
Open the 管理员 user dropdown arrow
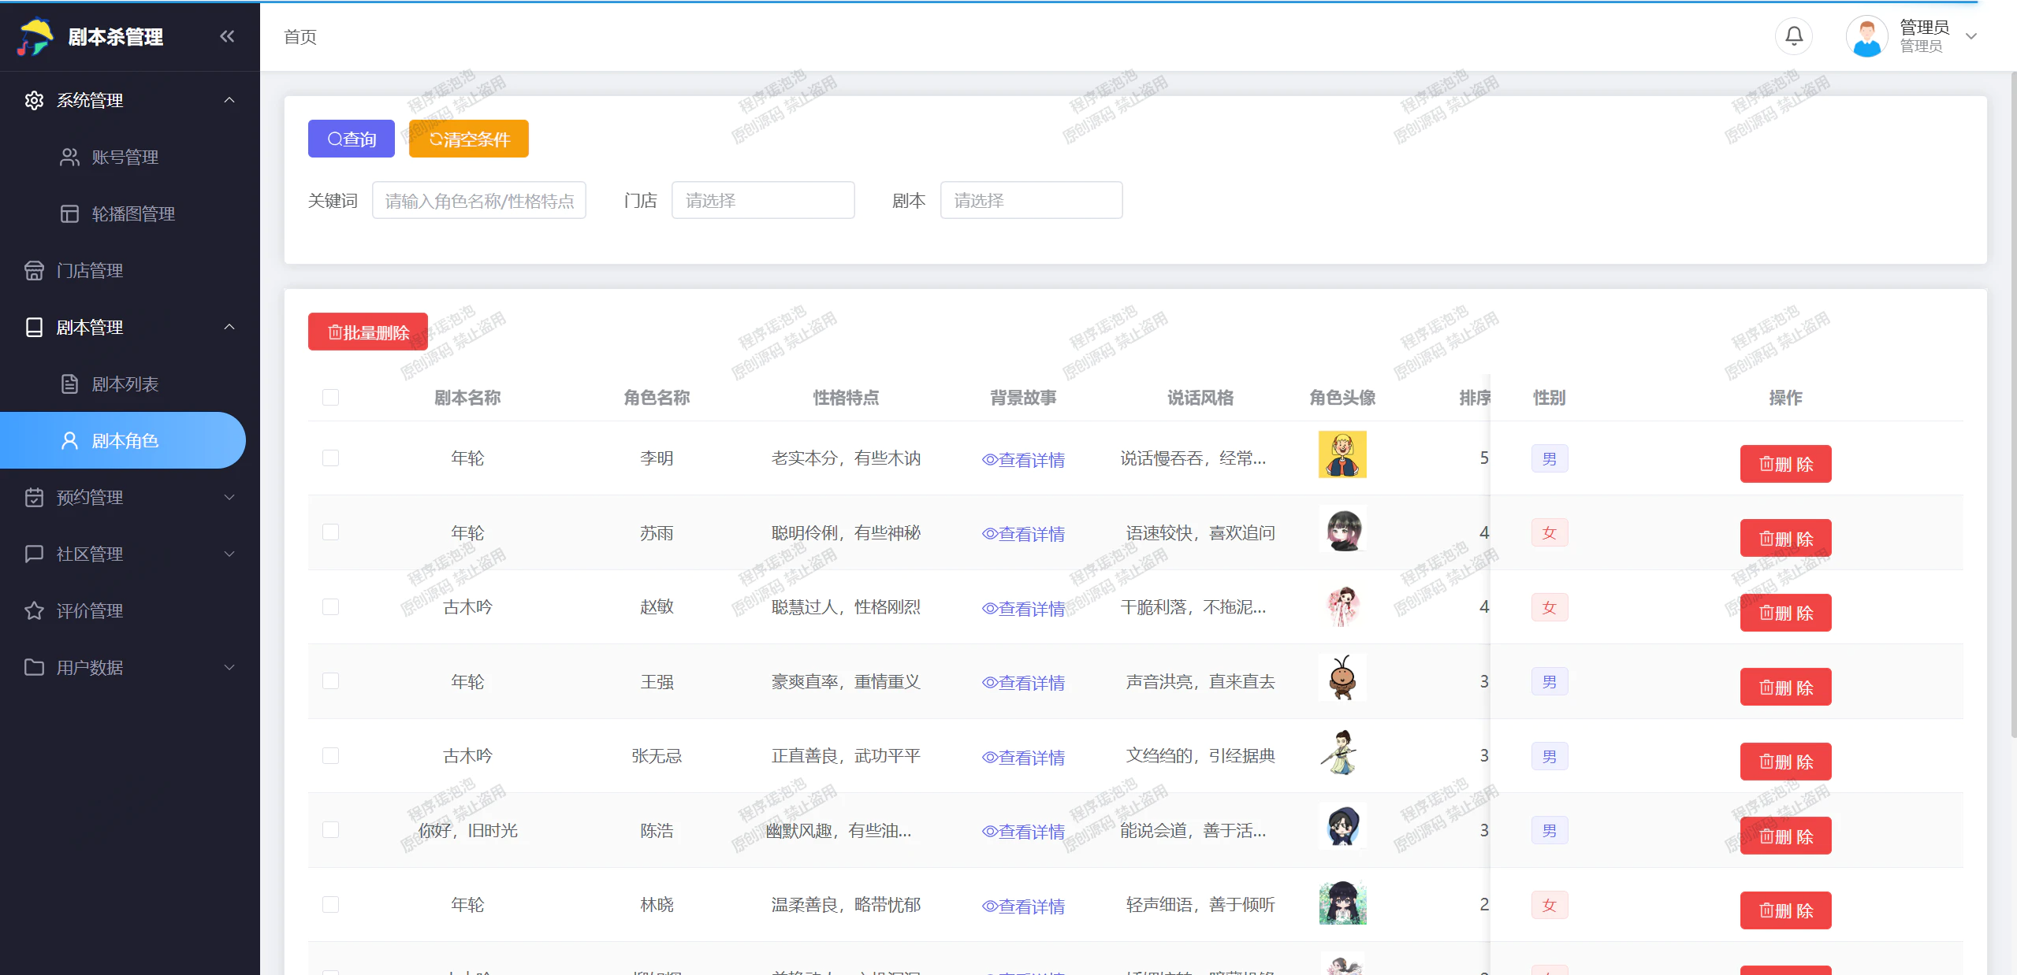point(1971,36)
